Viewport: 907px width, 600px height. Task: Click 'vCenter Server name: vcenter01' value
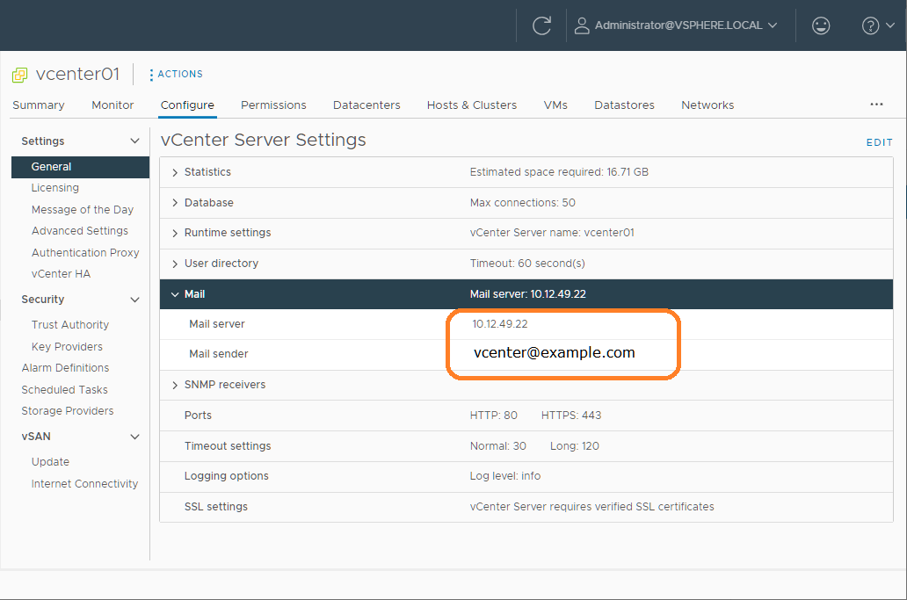(552, 233)
